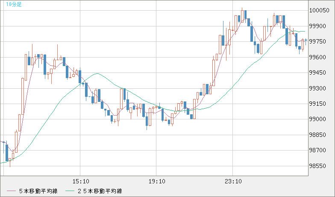Click the ２５本移動平均線 legend label
Viewport: 335px width, 197px height.
pyautogui.click(x=100, y=191)
